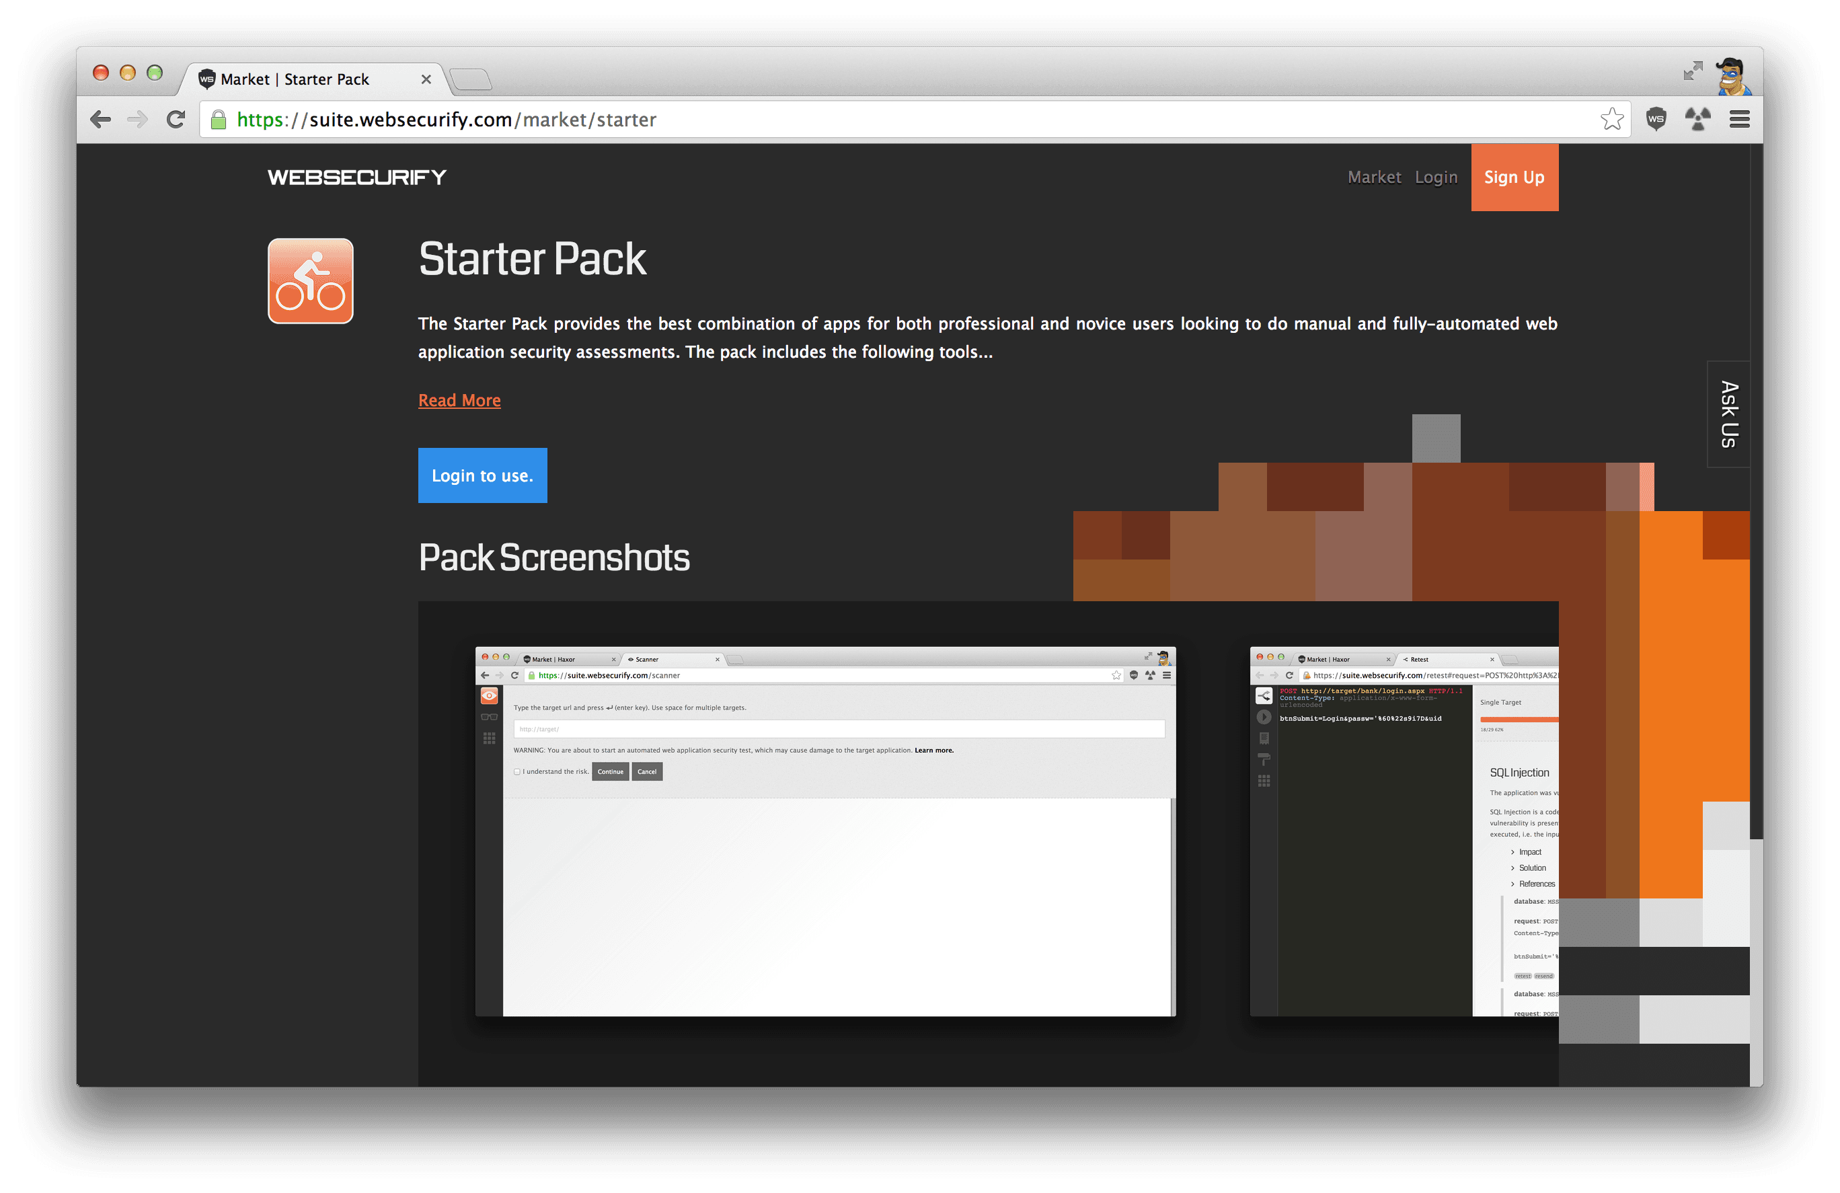Click the Starter Pack title text
This screenshot has width=1840, height=1193.
[x=532, y=258]
